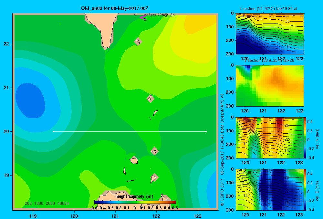Click the 's section' salinity panel title
323x219 pixels.
point(269,61)
